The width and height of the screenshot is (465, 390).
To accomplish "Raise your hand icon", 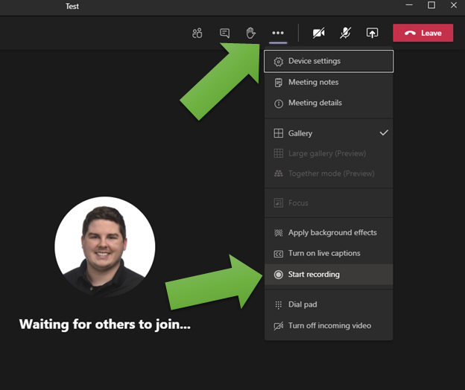I will point(251,33).
